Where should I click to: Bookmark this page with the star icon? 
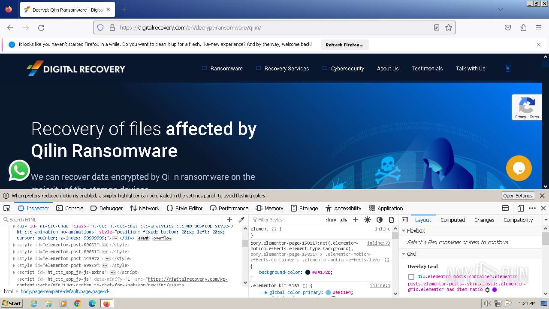[x=449, y=27]
